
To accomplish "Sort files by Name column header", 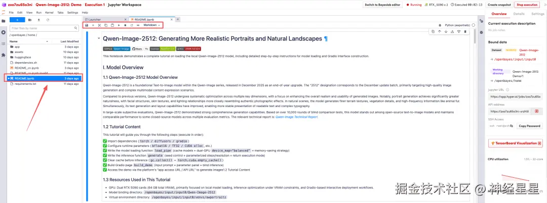I will (30, 41).
